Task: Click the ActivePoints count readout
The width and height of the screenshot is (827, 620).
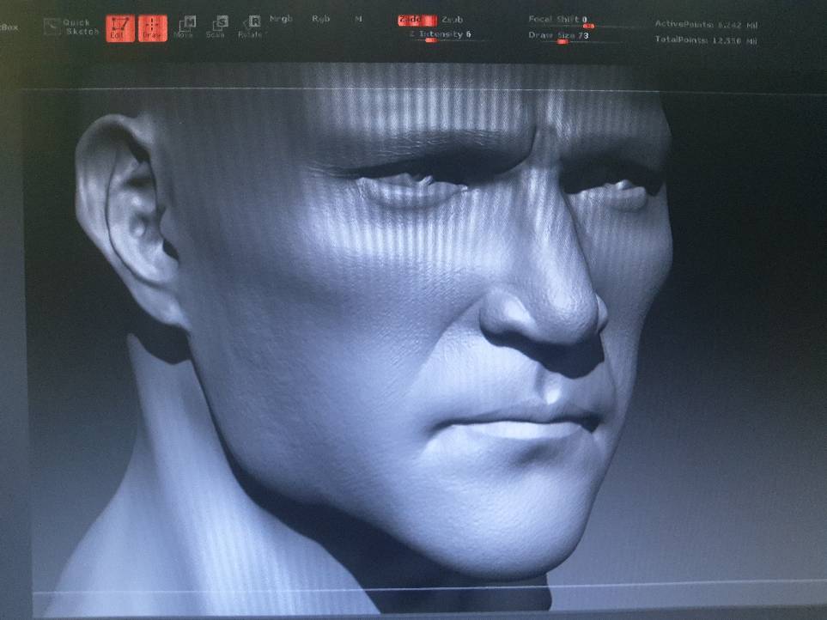Action: [706, 24]
